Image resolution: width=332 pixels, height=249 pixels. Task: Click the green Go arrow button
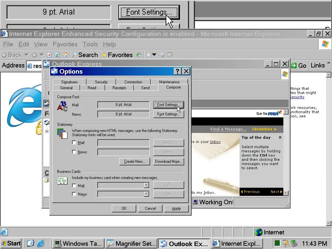[x=294, y=65]
